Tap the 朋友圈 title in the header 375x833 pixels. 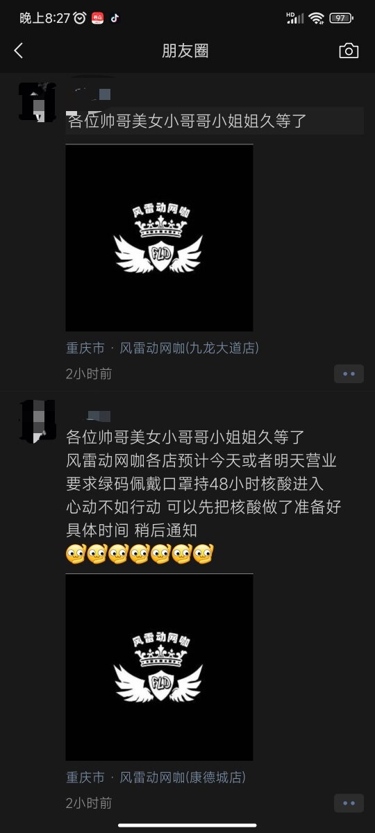pyautogui.click(x=185, y=51)
